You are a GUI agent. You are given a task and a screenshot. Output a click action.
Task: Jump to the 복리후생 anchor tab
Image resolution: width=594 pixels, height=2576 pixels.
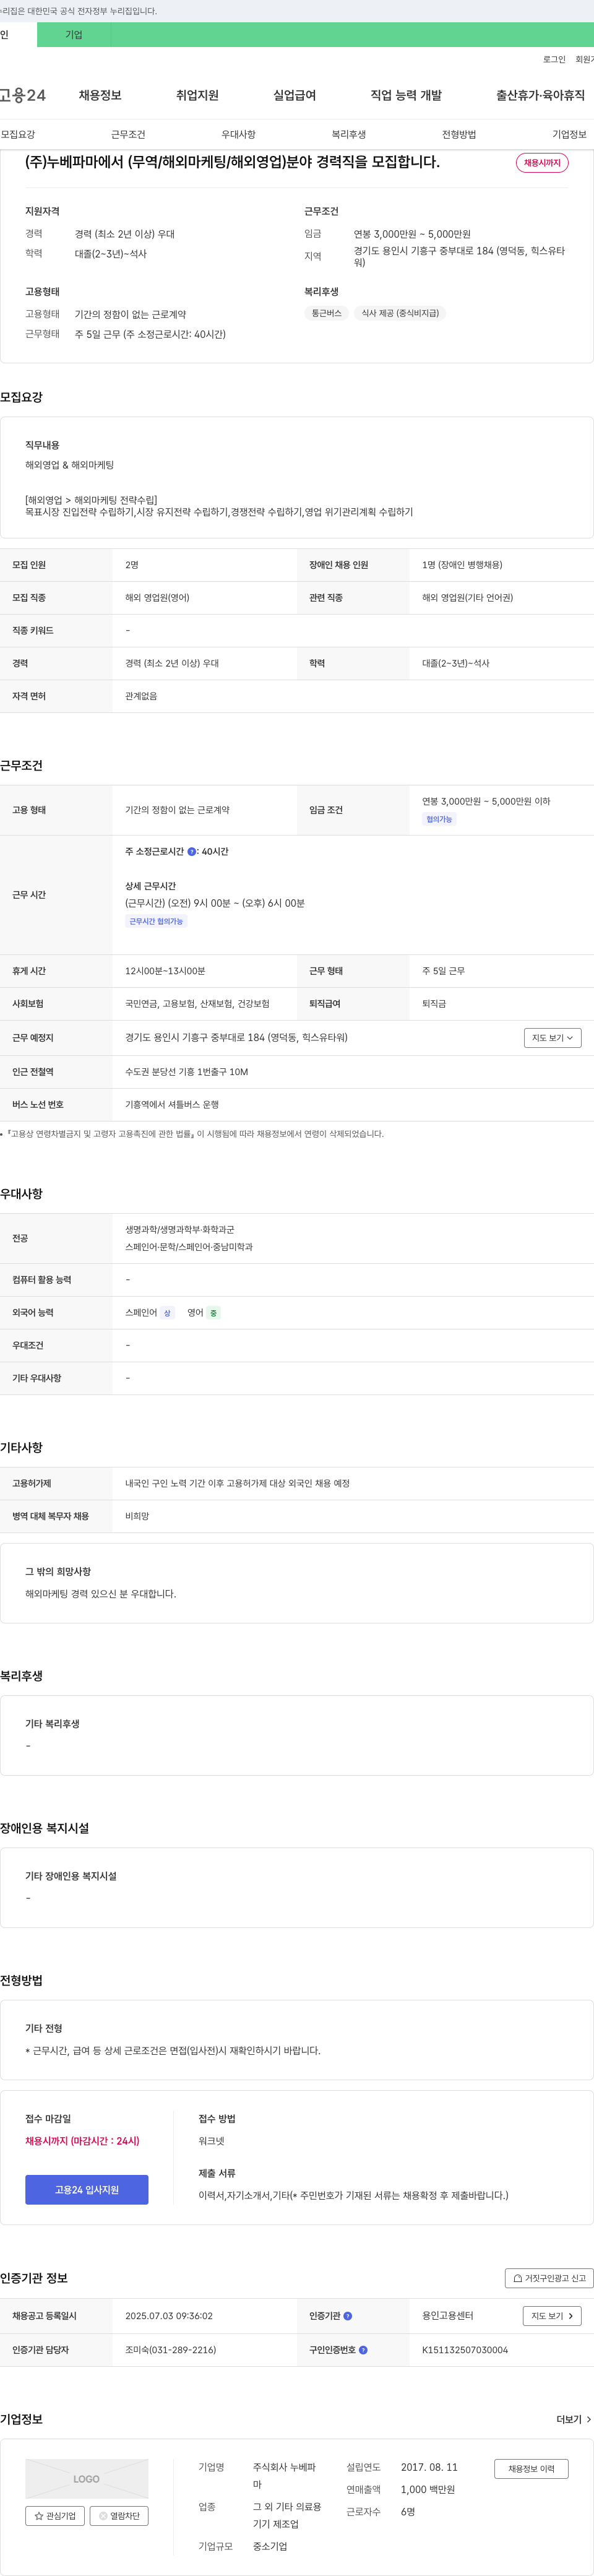[349, 134]
